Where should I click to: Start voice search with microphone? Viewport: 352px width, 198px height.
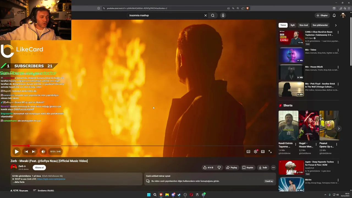coord(223,15)
